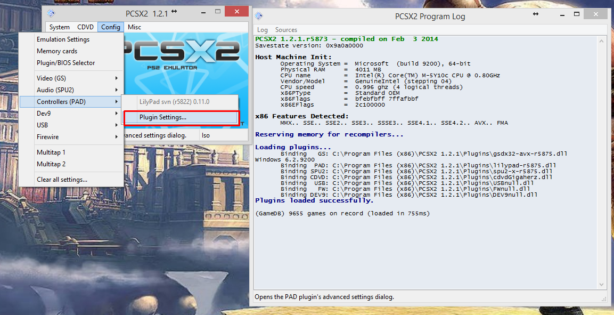Expand the USB submenu

71,125
